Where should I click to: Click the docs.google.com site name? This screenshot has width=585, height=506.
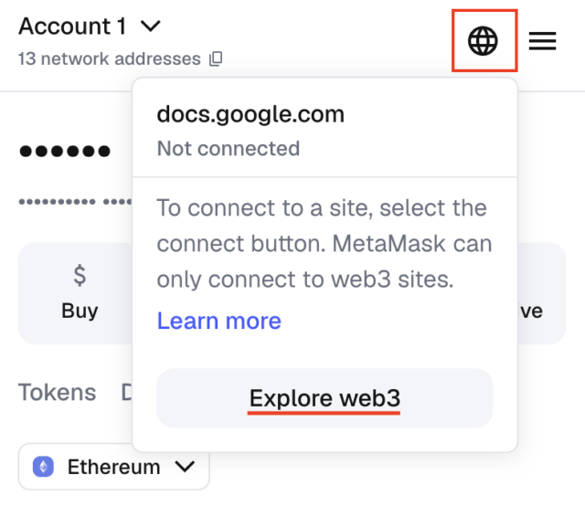(250, 114)
